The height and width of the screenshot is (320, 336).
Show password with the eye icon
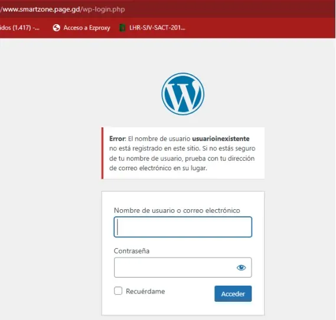tap(241, 268)
